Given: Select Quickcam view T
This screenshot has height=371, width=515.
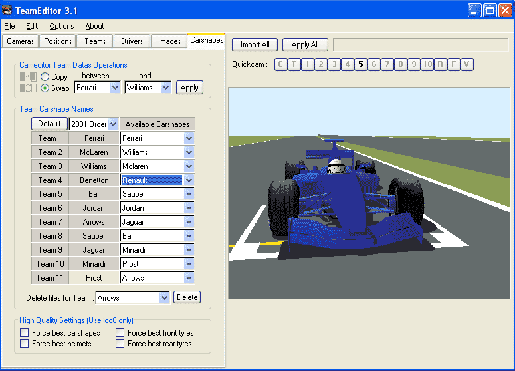Looking at the screenshot, I should 294,64.
